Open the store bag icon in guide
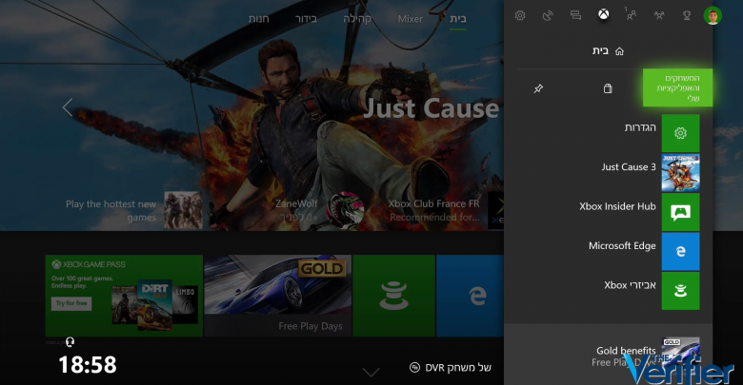Screen dimensions: 743x385 click(x=608, y=88)
